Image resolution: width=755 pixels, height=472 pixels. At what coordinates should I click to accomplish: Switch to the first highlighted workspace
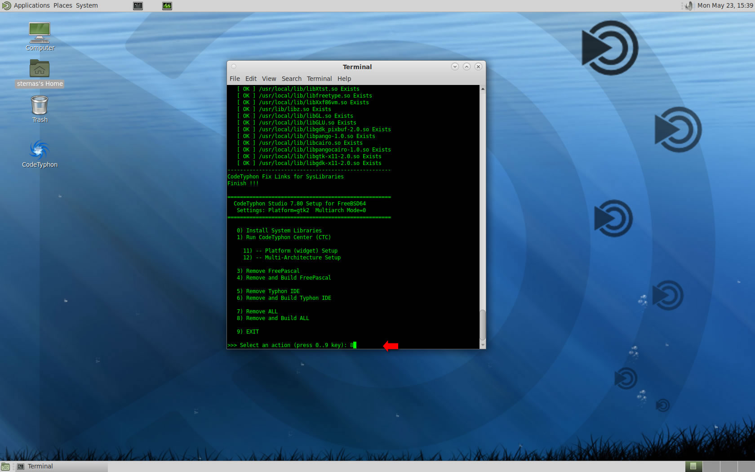click(x=693, y=466)
